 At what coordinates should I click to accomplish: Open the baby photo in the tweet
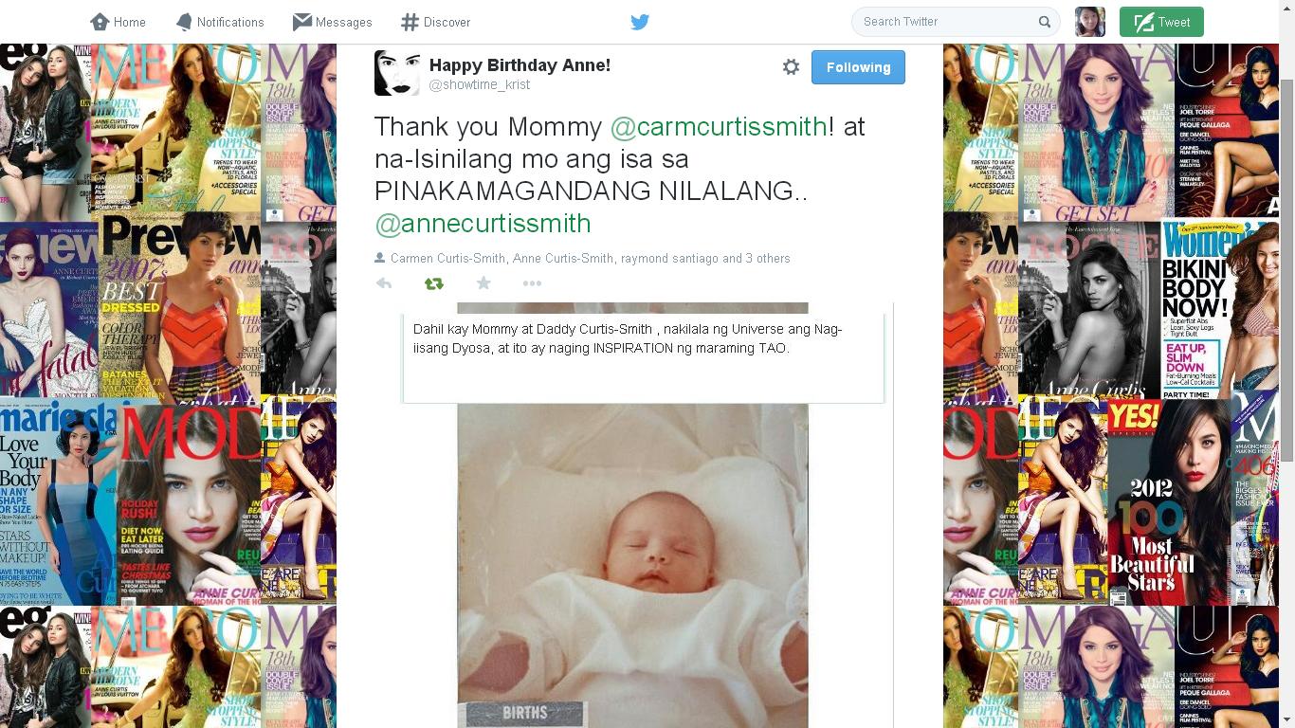coord(632,565)
